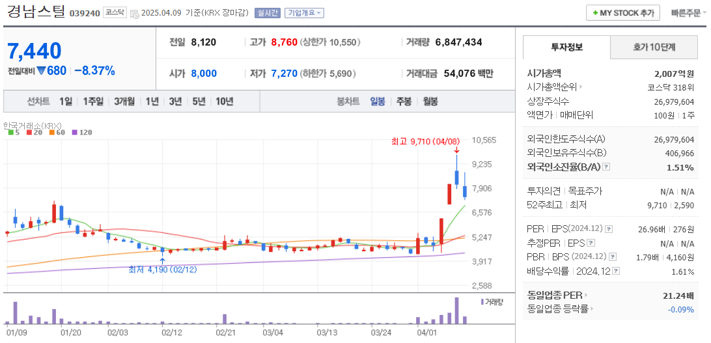
Task: Select the 1년 line chart period
Action: pyautogui.click(x=152, y=102)
